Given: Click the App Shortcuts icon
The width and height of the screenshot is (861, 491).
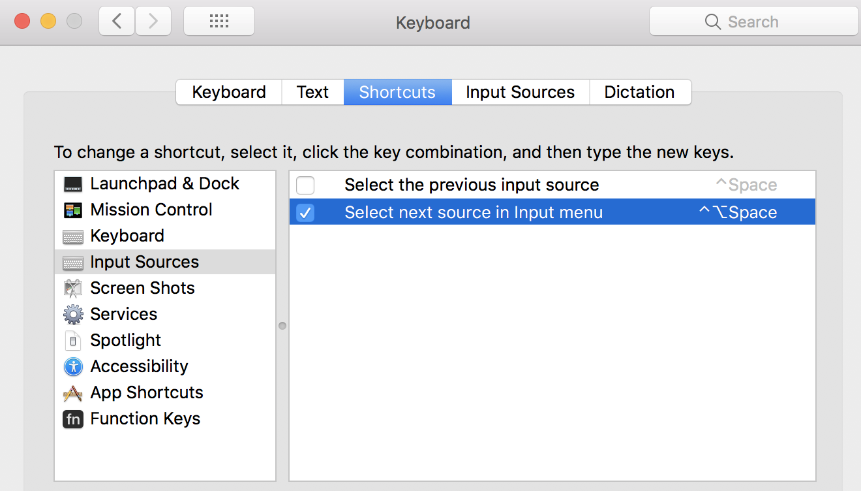Looking at the screenshot, I should pyautogui.click(x=72, y=392).
